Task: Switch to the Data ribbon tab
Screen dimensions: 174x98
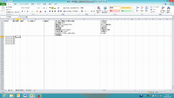Action: tap(39, 4)
